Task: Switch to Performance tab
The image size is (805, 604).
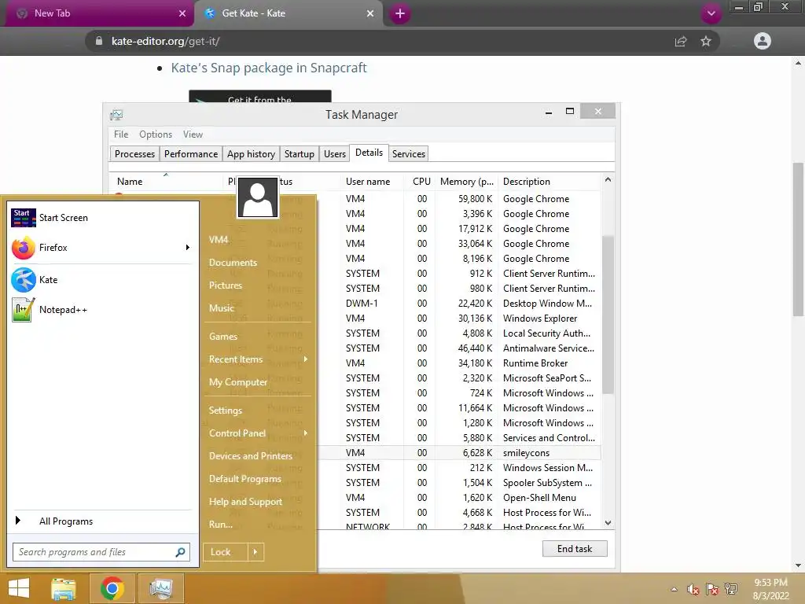Action: click(191, 154)
